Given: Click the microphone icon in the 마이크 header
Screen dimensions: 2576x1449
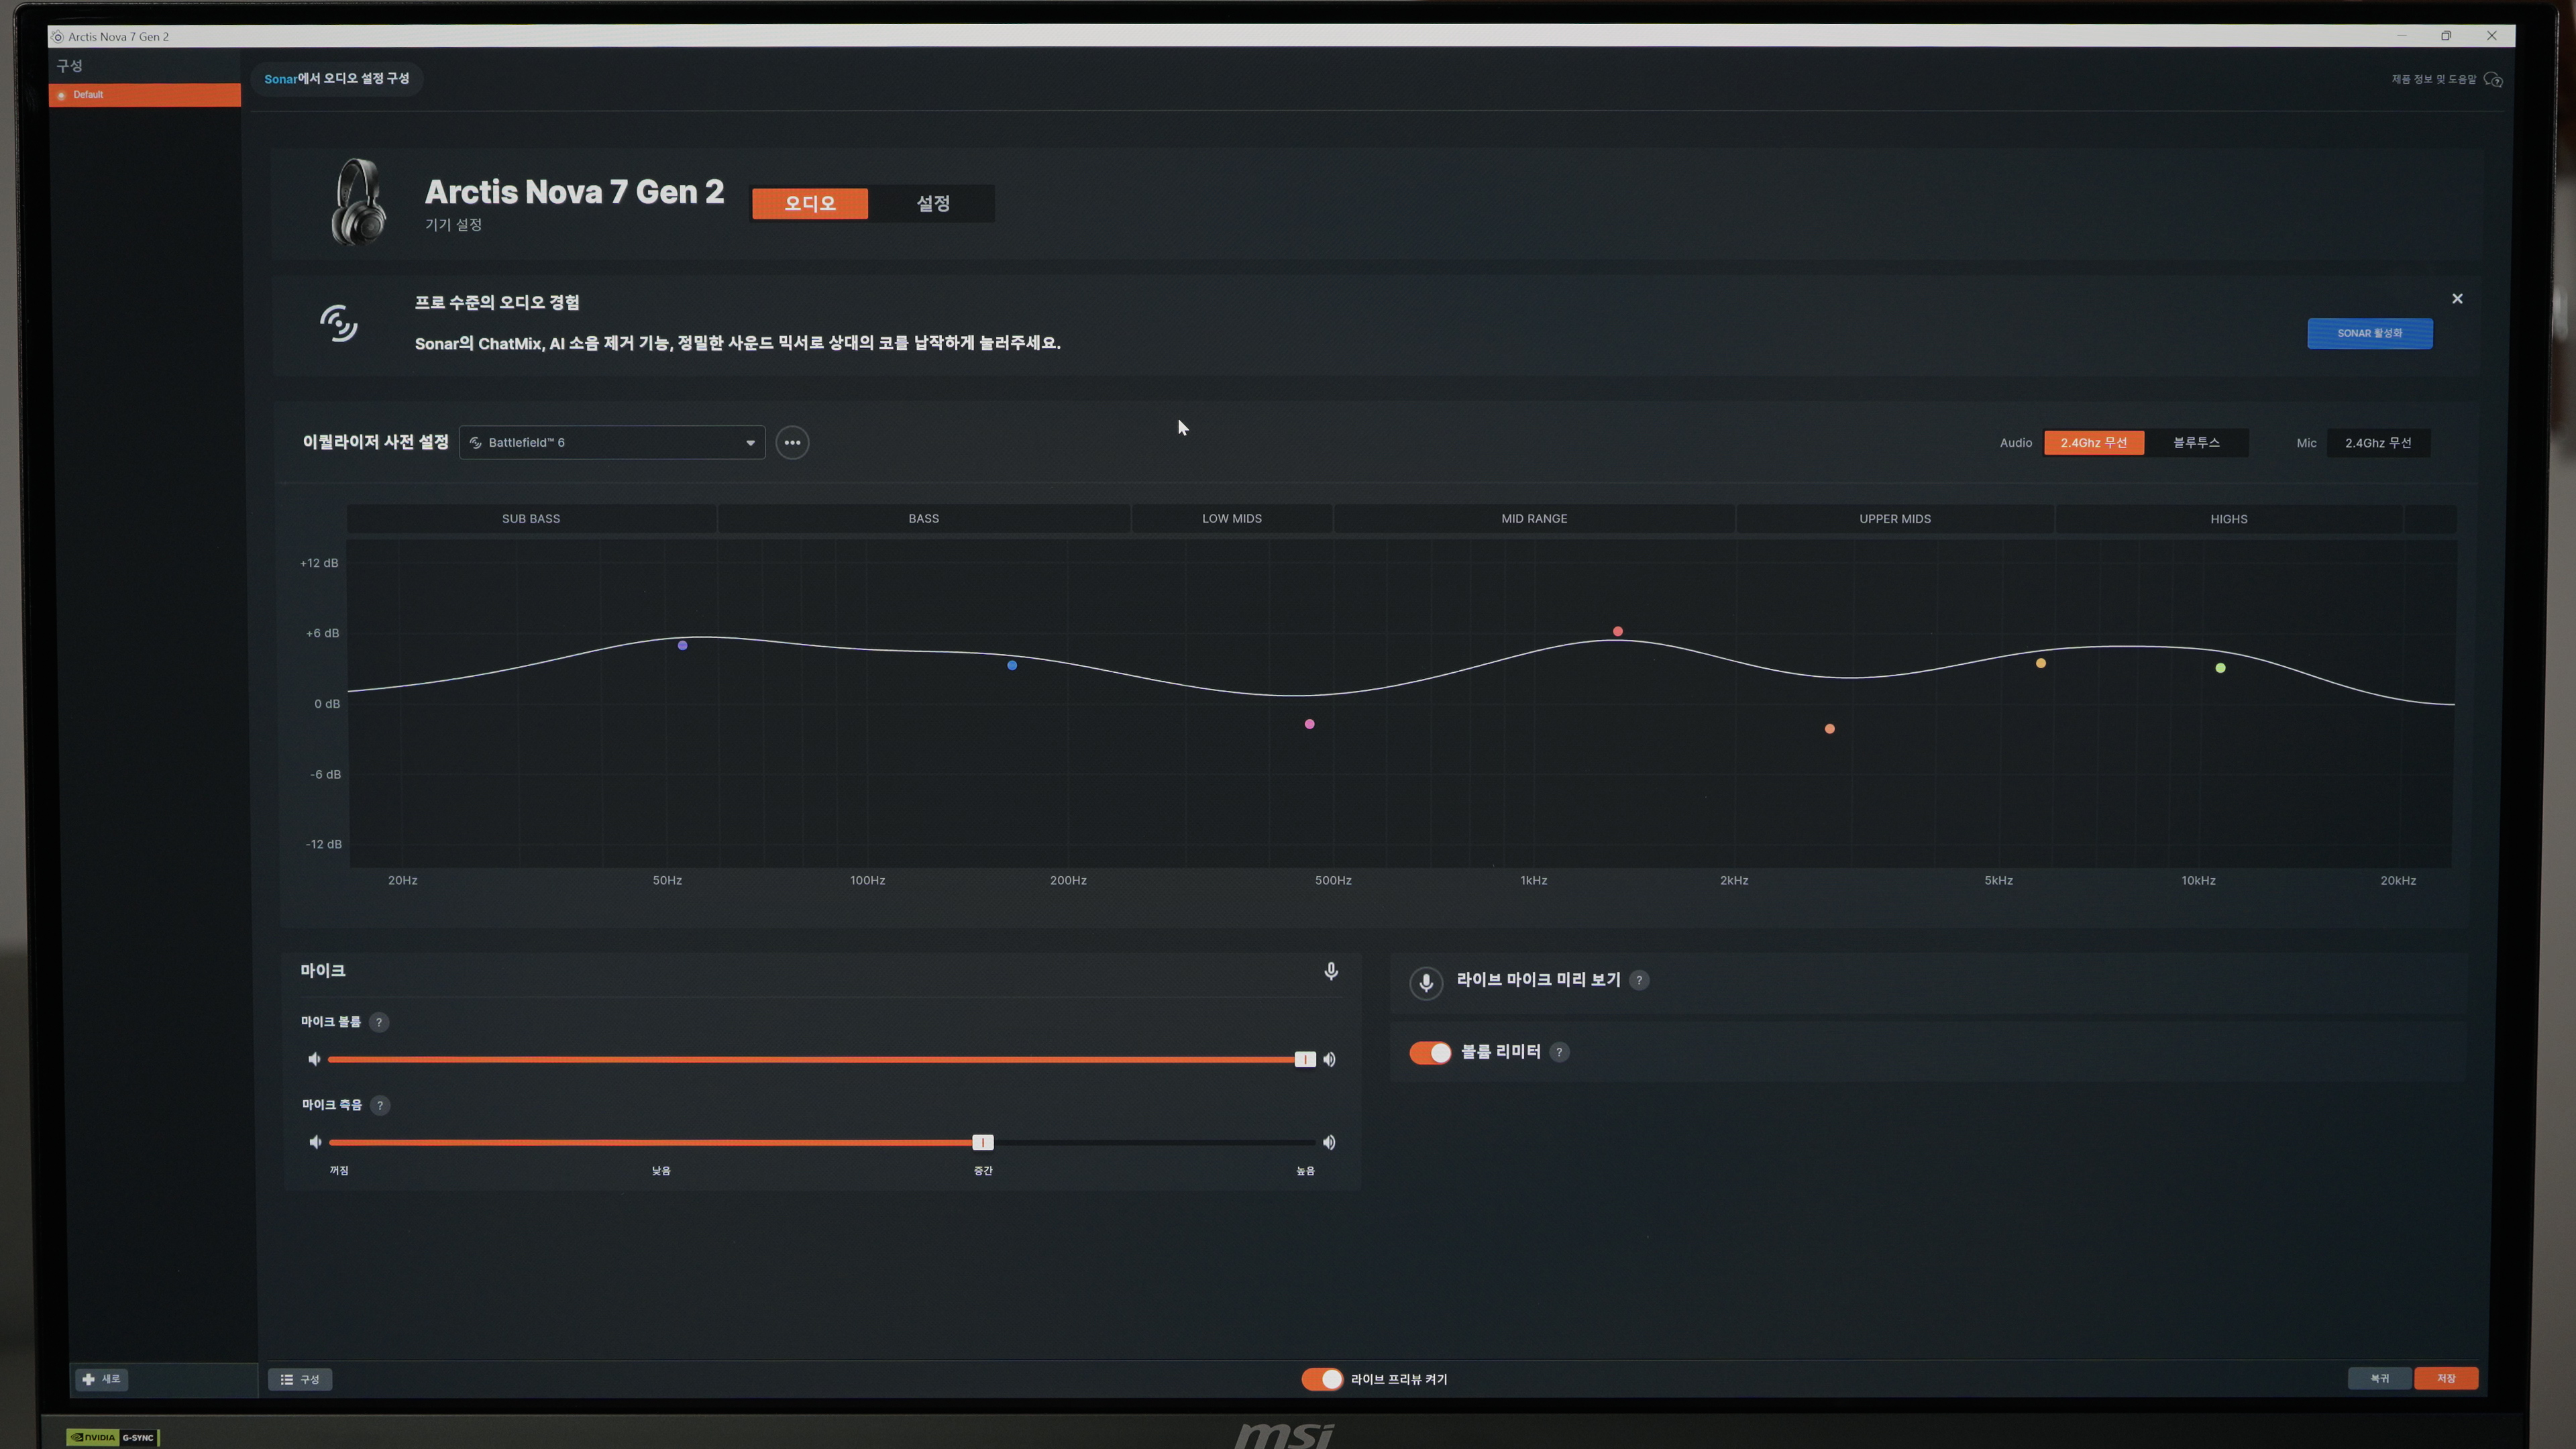Looking at the screenshot, I should (x=1330, y=971).
